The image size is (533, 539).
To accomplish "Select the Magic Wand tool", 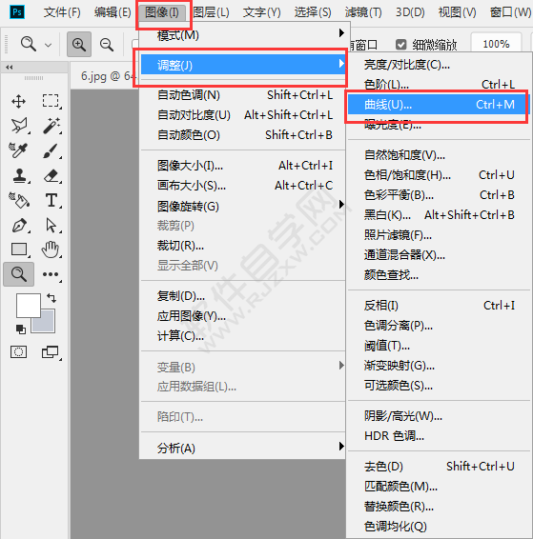I will 51,126.
